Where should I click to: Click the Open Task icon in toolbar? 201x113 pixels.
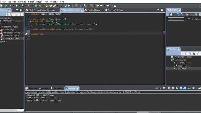[51, 6]
